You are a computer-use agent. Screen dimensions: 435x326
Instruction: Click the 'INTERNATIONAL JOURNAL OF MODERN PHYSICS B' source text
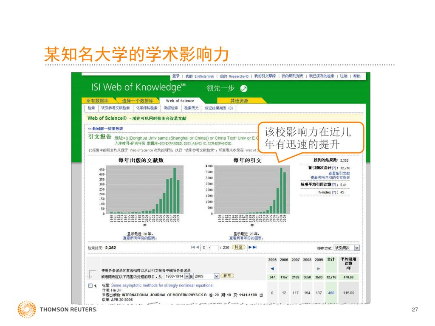164,295
